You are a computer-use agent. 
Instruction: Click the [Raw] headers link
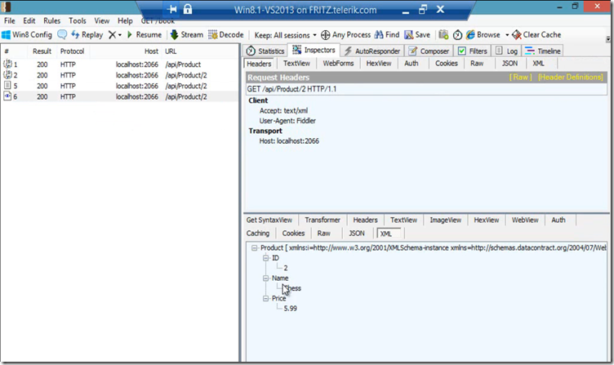point(520,77)
